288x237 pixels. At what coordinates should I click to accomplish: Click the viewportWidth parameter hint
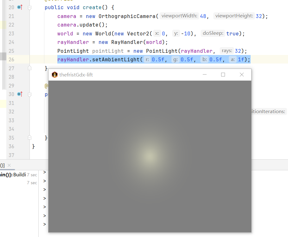(x=179, y=16)
